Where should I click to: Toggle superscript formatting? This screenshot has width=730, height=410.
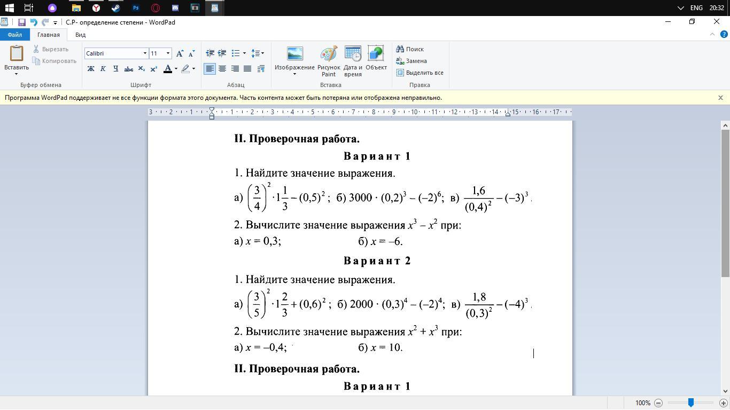coord(153,69)
